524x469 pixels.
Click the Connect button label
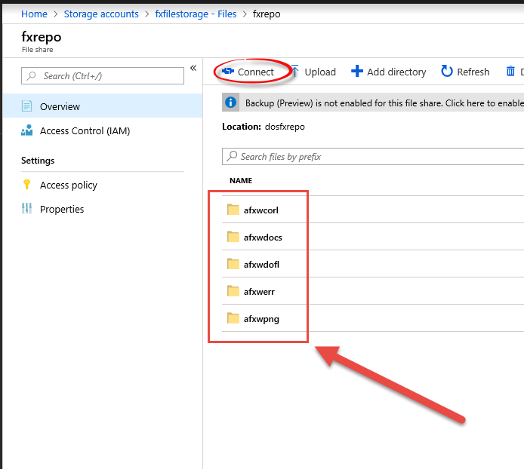click(256, 72)
